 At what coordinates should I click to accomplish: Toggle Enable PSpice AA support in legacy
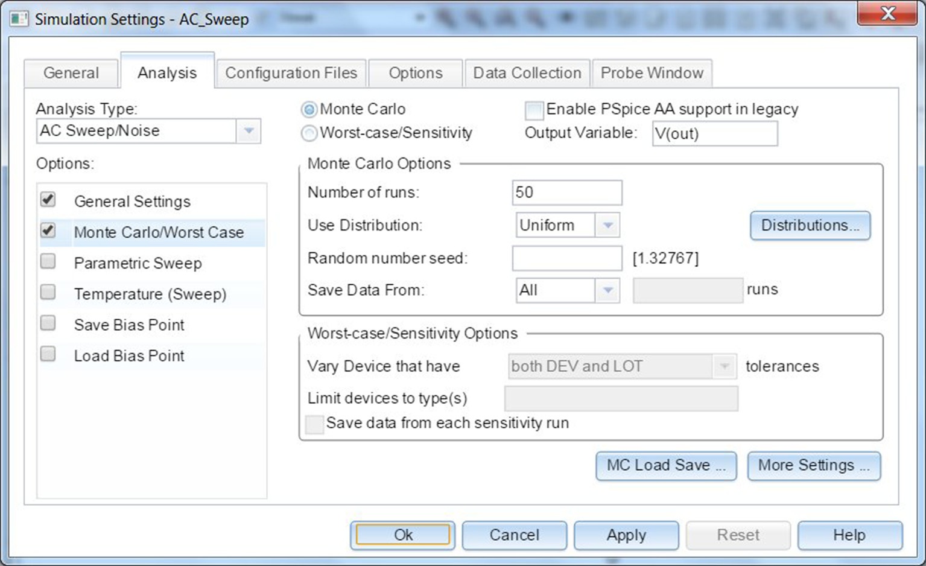pos(534,110)
